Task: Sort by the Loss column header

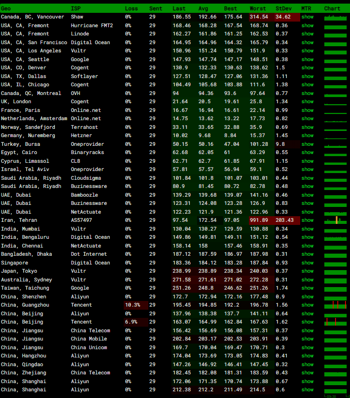Action: 131,9
